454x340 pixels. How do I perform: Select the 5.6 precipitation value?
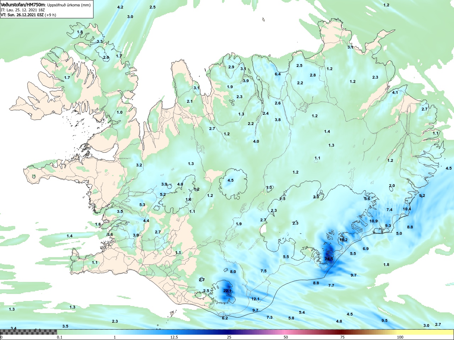tap(367, 199)
